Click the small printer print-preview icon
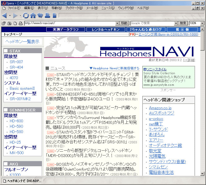 (21, 23)
